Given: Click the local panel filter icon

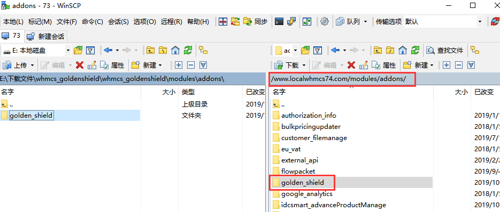Looking at the screenshot, I should coord(90,50).
